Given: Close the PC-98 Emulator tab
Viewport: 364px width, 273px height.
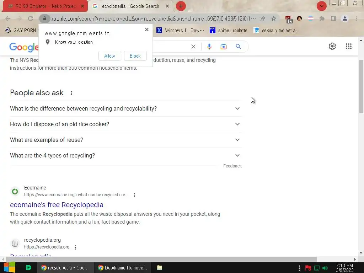Looking at the screenshot, I should (82, 6).
